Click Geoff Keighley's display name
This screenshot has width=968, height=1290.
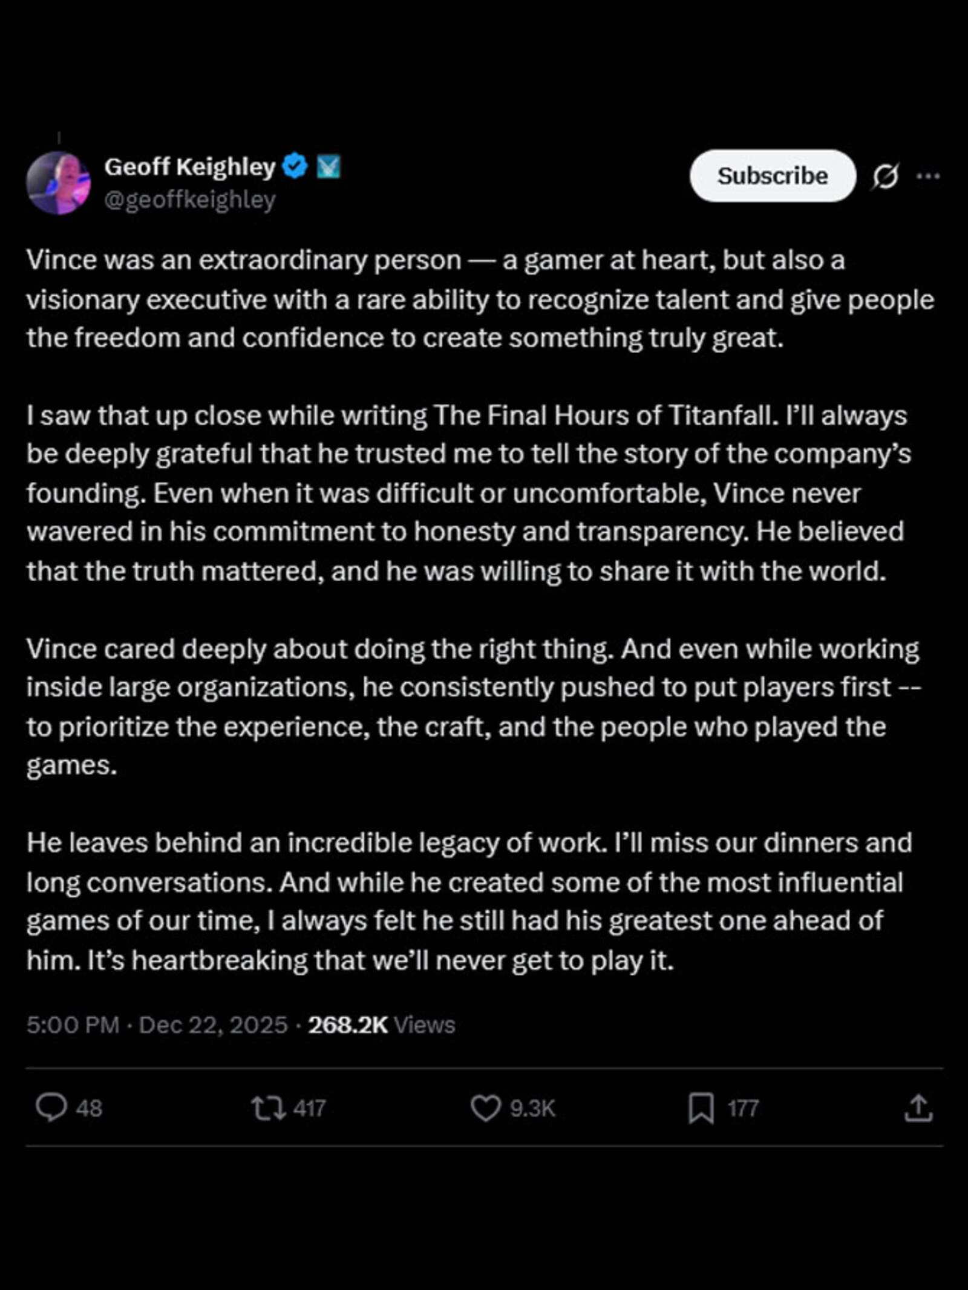pos(191,168)
